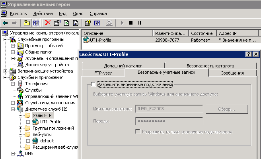Screen dimensions: 261x159
Task: Open Properties via the toolbar icon
Action: coord(57,23)
